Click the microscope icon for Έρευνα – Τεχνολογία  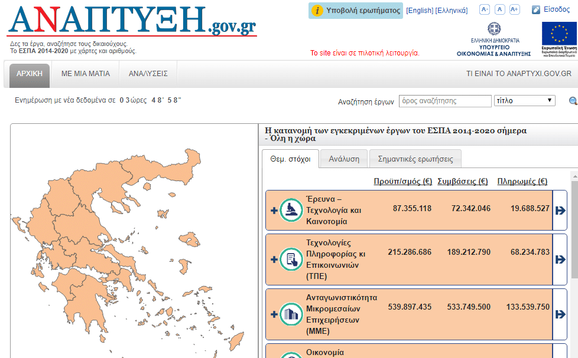(x=291, y=210)
